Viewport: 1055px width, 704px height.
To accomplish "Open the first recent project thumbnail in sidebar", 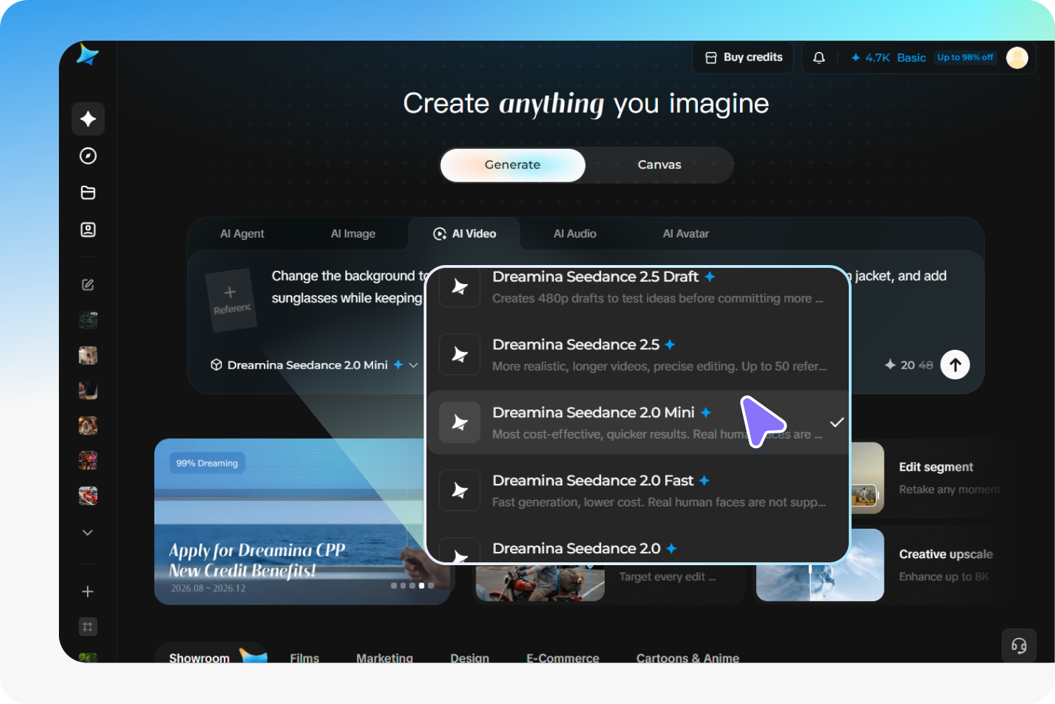I will point(88,320).
